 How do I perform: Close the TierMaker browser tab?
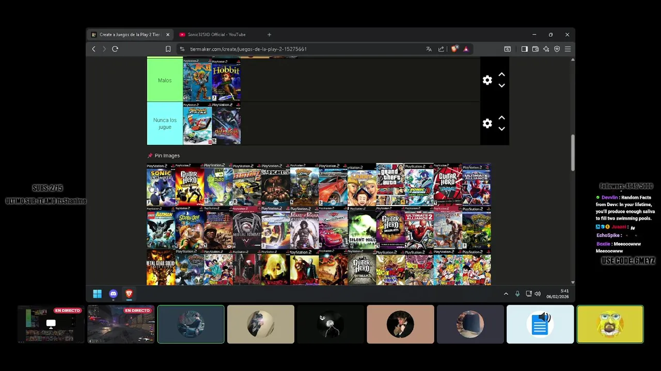pos(167,35)
